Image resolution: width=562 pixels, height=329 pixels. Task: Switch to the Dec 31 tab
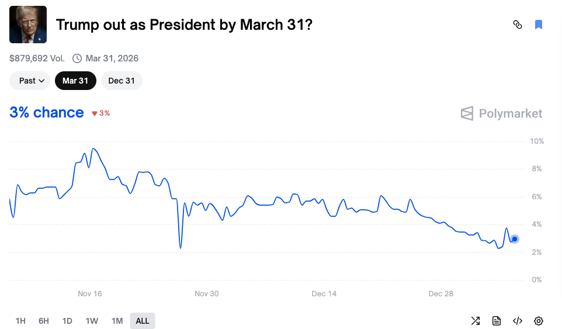coord(122,81)
